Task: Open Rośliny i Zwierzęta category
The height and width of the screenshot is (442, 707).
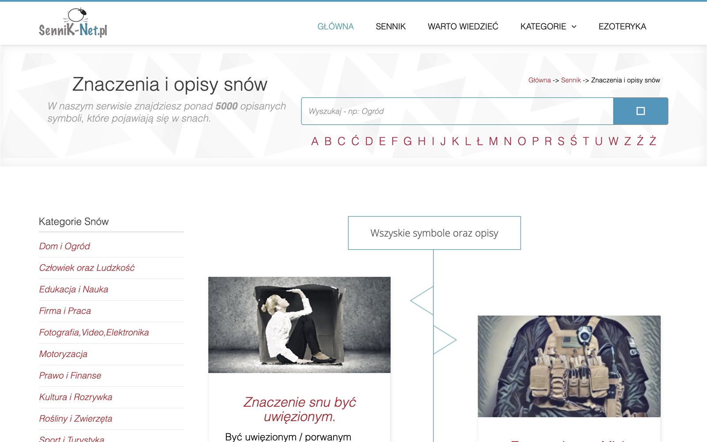Action: (x=76, y=419)
